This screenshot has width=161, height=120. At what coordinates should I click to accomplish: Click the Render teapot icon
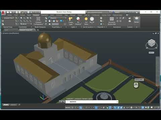pyautogui.click(x=137, y=18)
